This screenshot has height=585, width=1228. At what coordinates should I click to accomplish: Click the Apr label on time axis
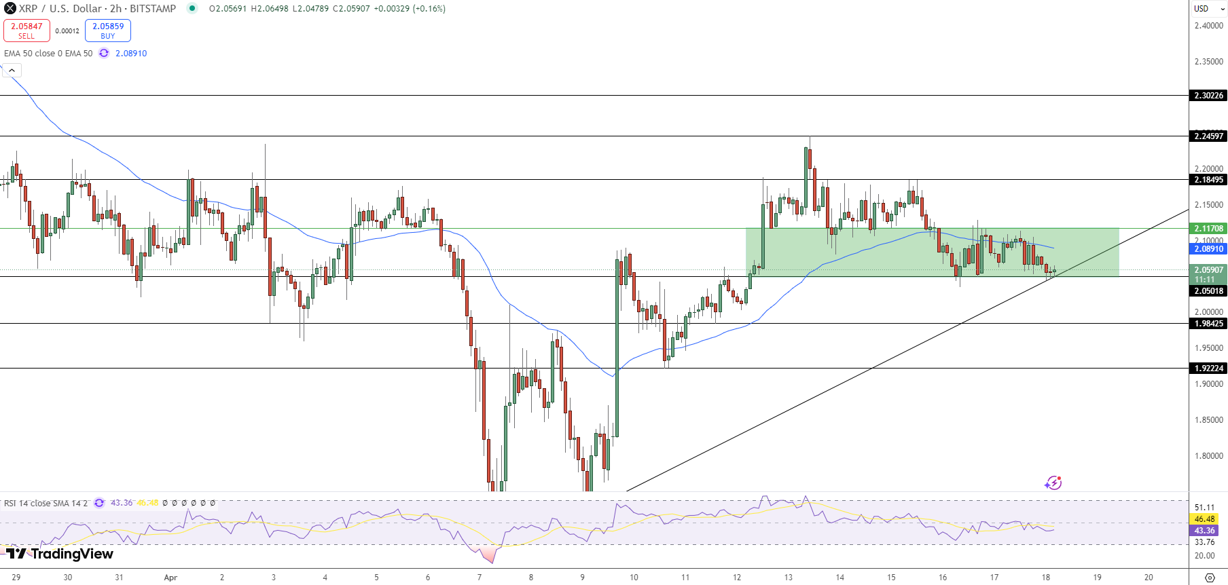(x=170, y=578)
